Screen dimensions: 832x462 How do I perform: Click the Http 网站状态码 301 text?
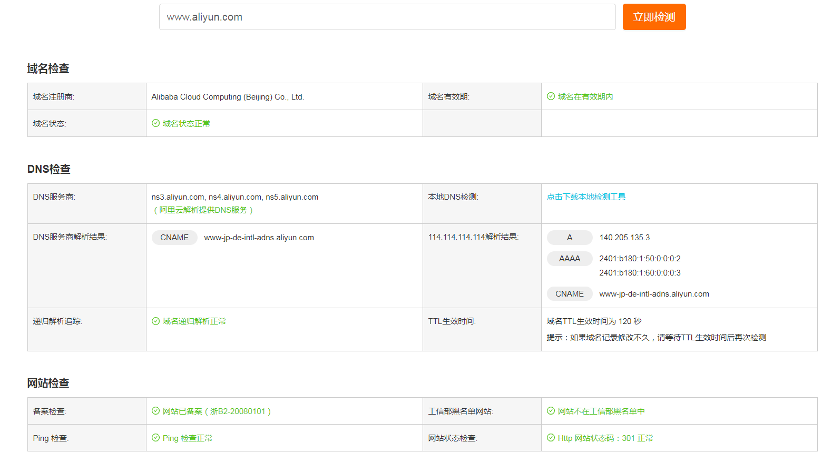coord(605,438)
